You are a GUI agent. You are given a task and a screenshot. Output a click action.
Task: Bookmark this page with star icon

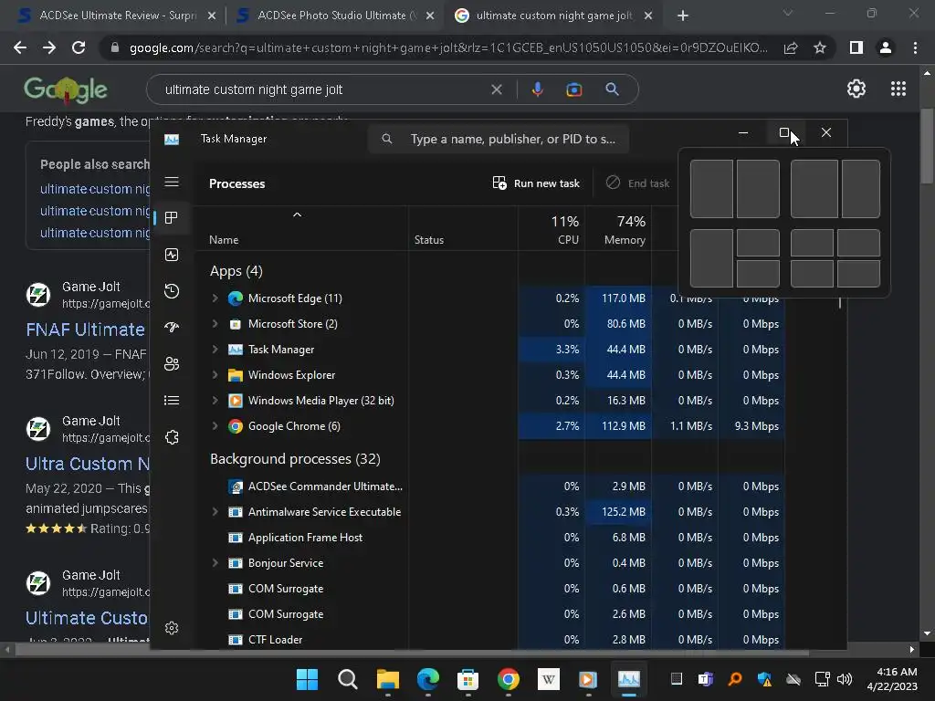[820, 47]
